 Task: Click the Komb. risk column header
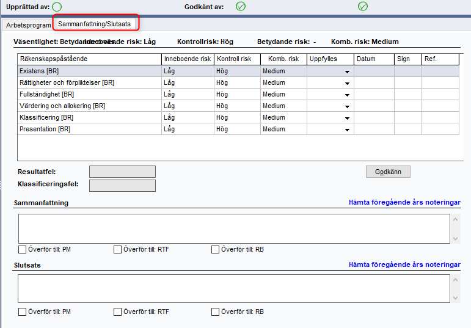[x=283, y=59]
